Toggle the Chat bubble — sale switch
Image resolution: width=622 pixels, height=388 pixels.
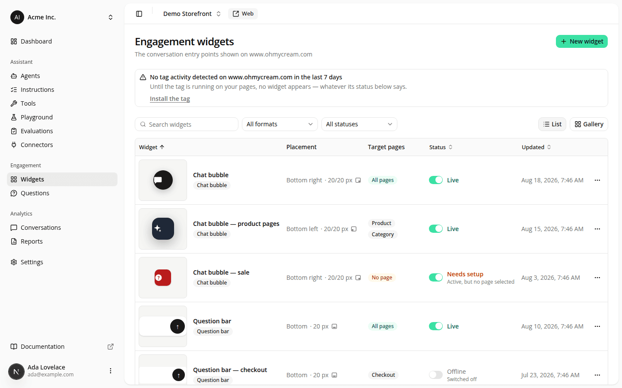coord(436,278)
